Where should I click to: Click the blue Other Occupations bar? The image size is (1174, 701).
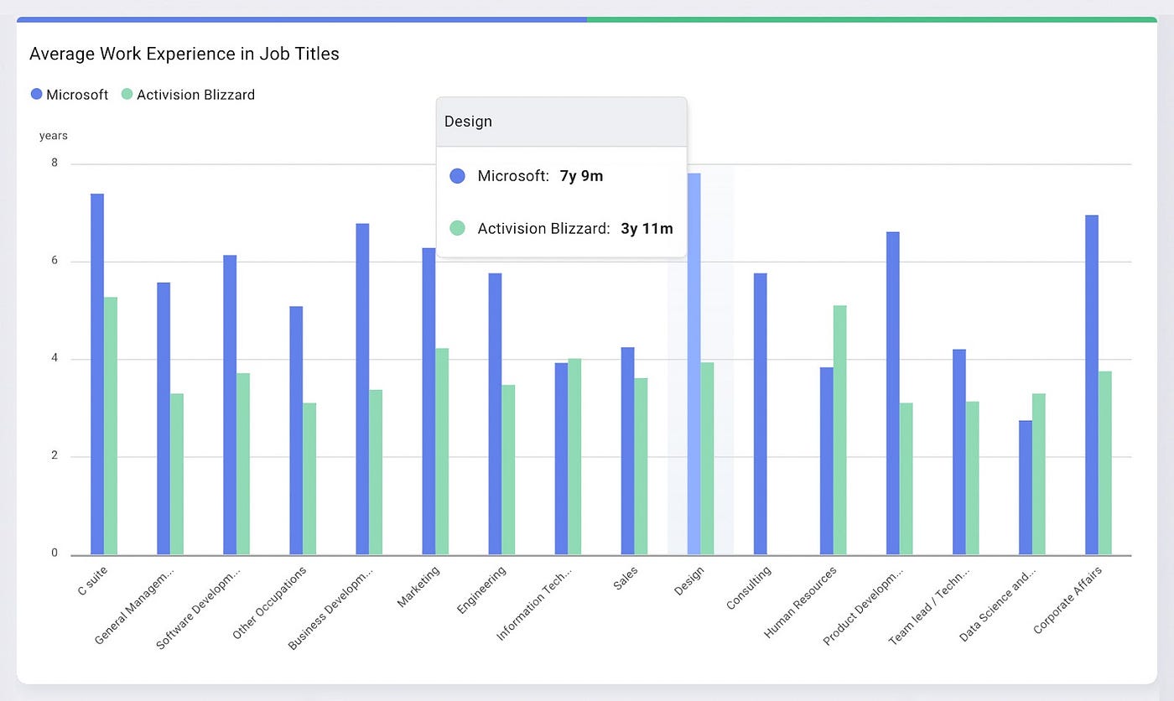(296, 430)
